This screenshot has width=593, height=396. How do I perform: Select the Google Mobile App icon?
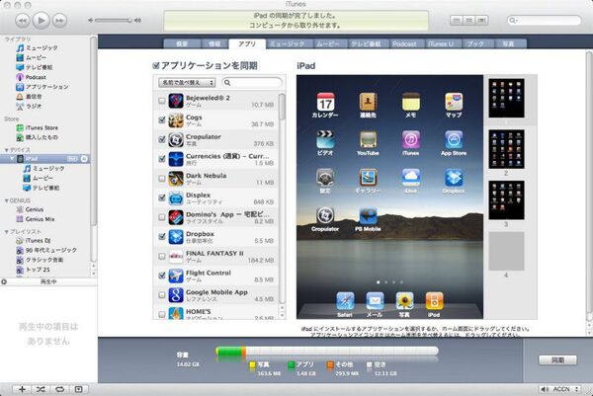[x=176, y=295]
